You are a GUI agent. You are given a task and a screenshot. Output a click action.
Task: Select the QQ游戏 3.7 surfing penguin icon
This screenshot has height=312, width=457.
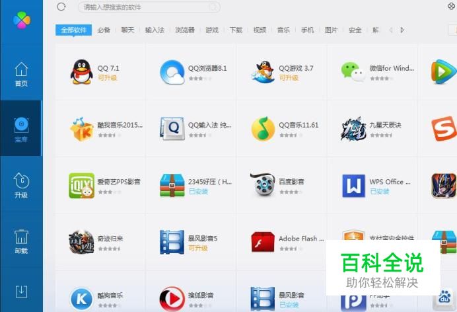point(263,72)
